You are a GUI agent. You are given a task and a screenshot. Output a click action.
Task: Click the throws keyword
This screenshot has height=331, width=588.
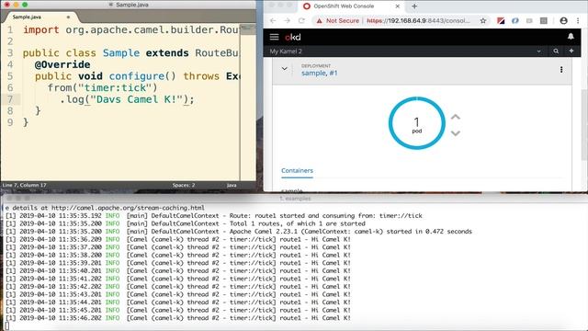(201, 76)
